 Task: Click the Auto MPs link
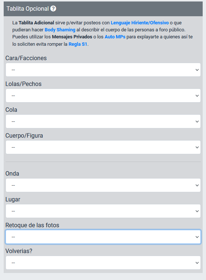point(115,37)
